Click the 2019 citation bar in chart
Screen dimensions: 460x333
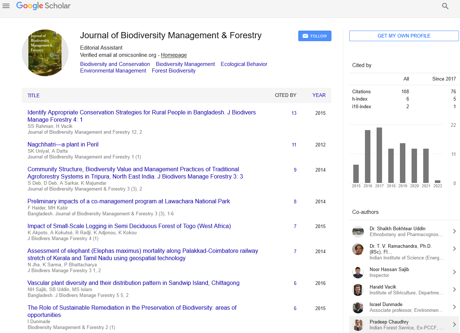(402, 163)
